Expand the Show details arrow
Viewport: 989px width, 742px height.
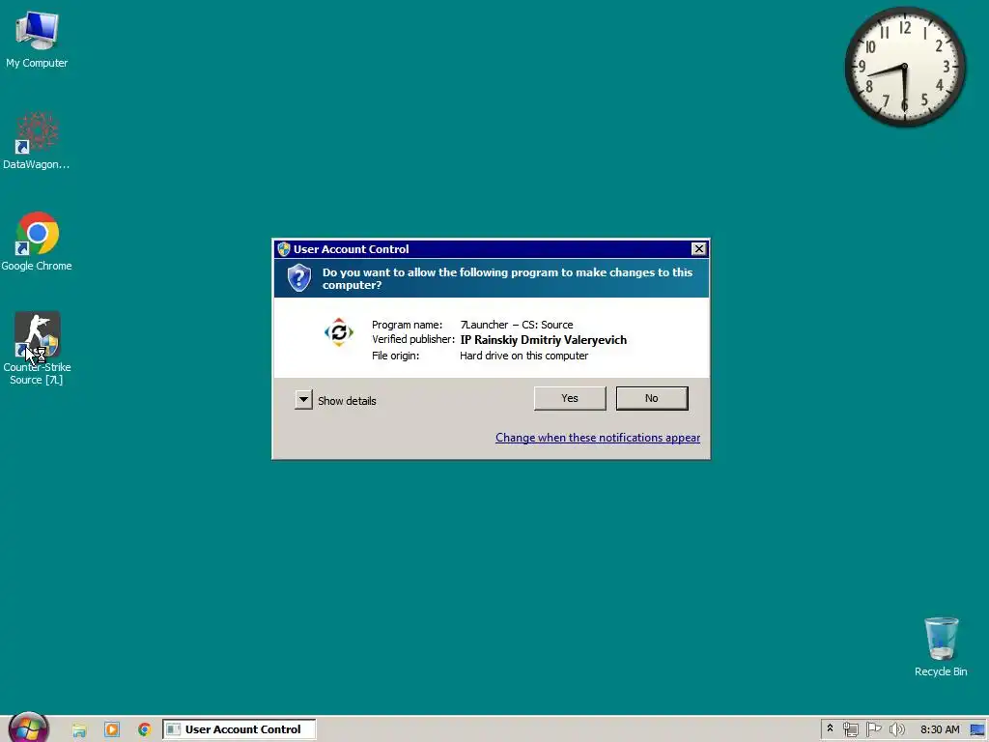tap(303, 399)
